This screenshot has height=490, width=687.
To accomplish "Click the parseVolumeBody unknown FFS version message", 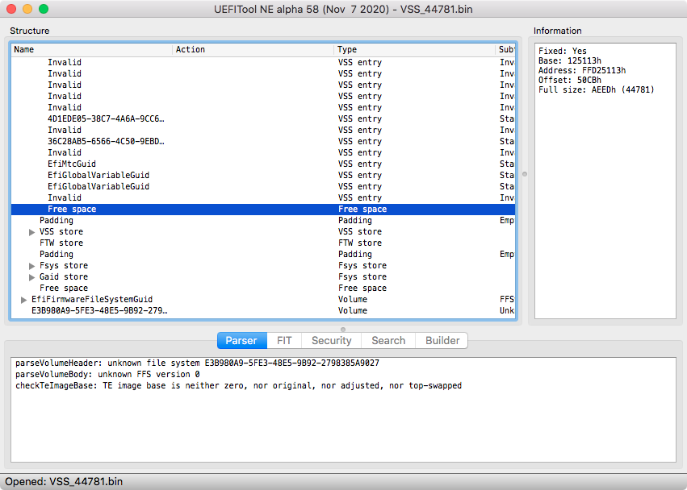I will 107,375.
